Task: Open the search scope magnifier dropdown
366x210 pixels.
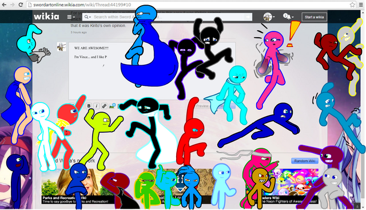Action: [87, 17]
